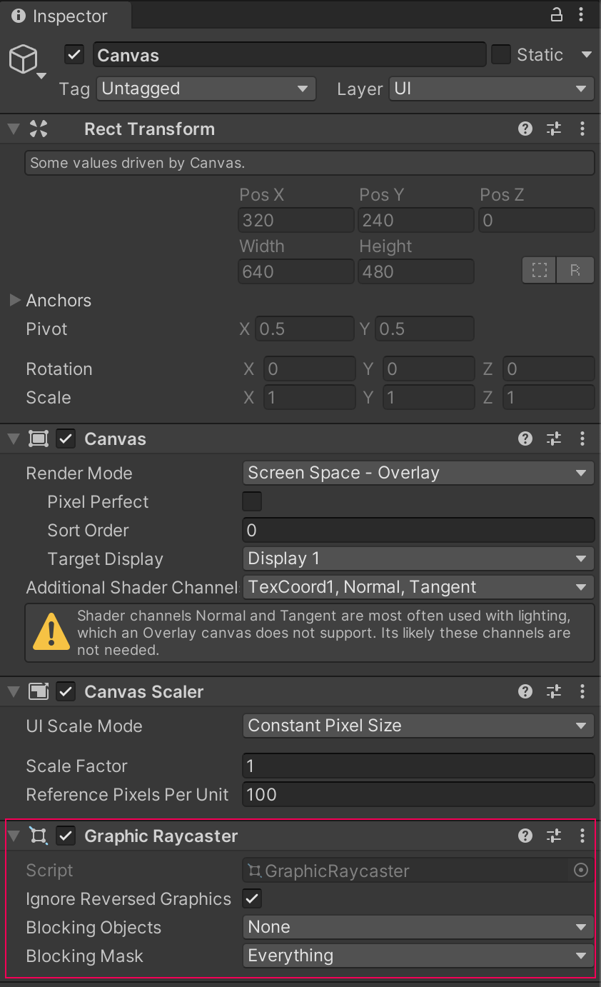
Task: Open the Tag dropdown showing Untagged
Action: tap(206, 89)
